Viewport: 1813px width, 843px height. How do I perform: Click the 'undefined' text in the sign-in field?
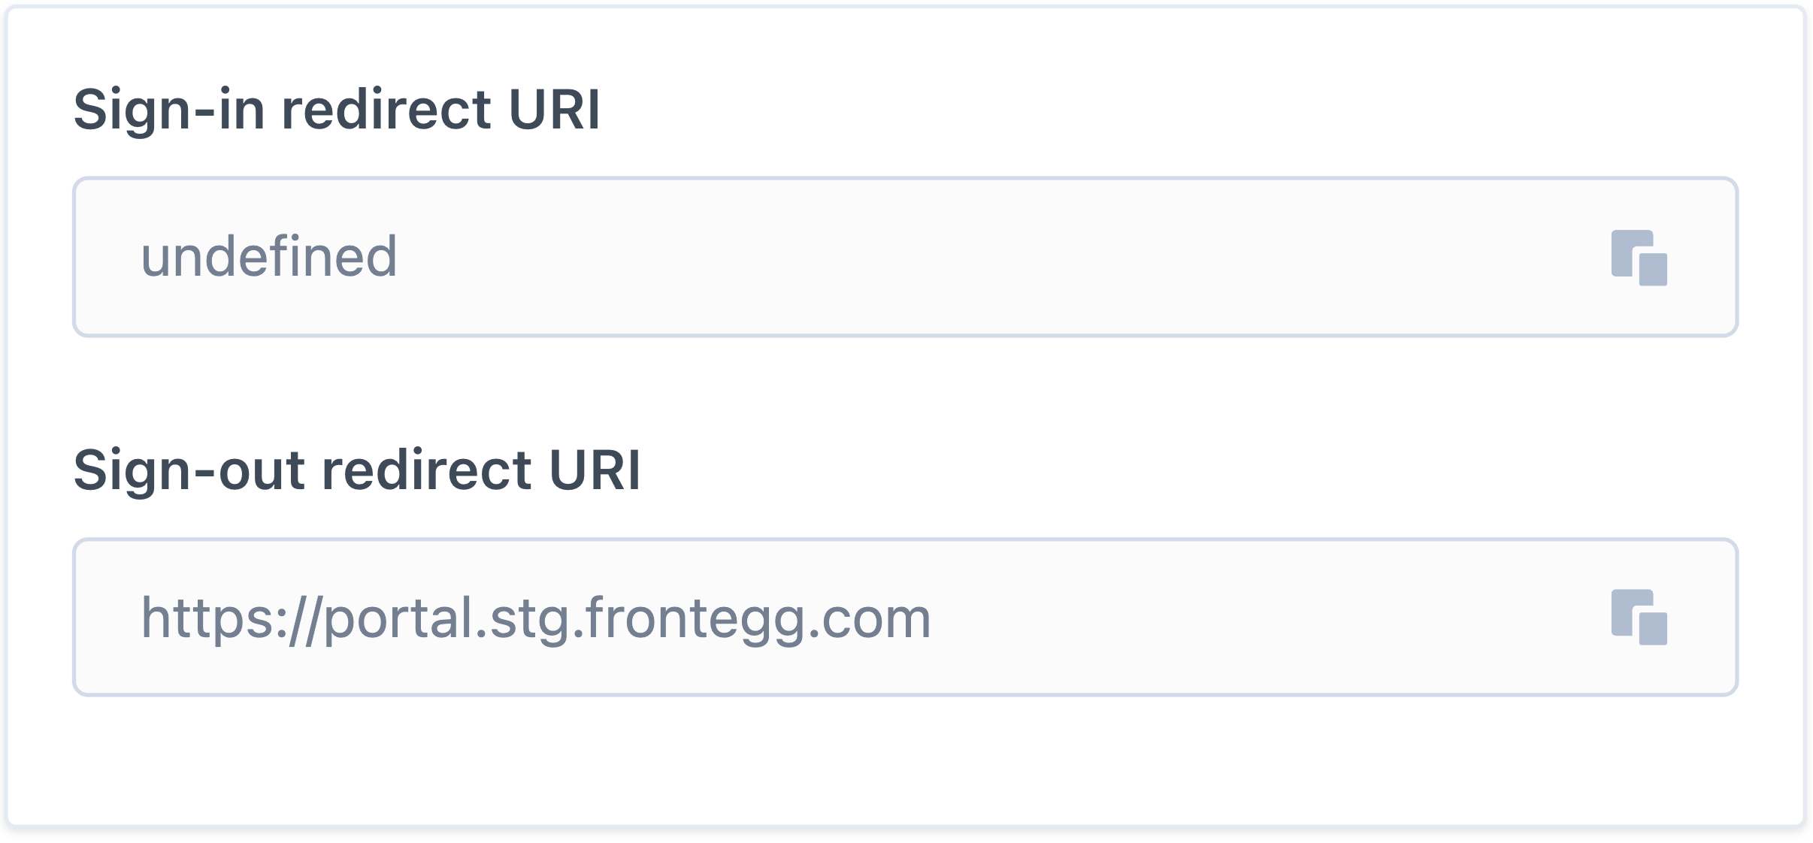pyautogui.click(x=268, y=257)
